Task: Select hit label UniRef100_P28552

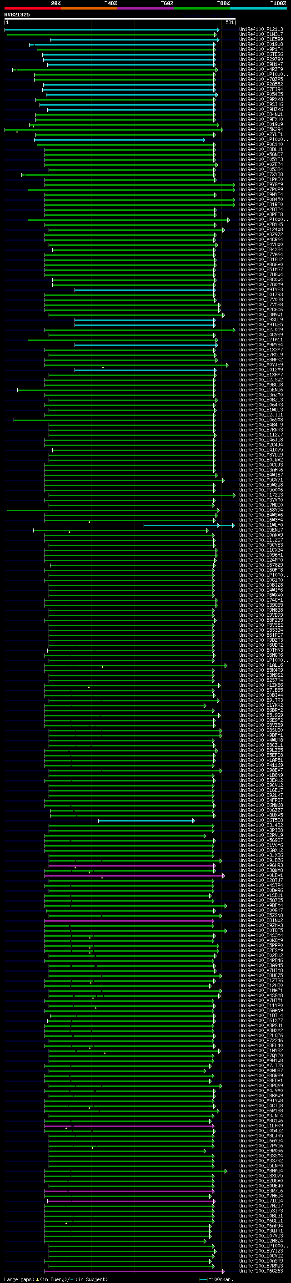Action: pyautogui.click(x=261, y=85)
